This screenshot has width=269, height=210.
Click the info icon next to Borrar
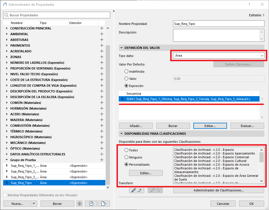click(80, 204)
